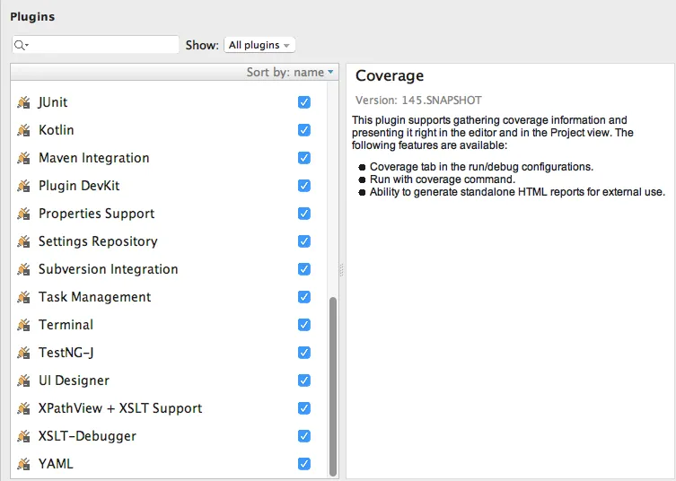Click the plugin icon beside UI Designer
676x481 pixels.
point(23,380)
